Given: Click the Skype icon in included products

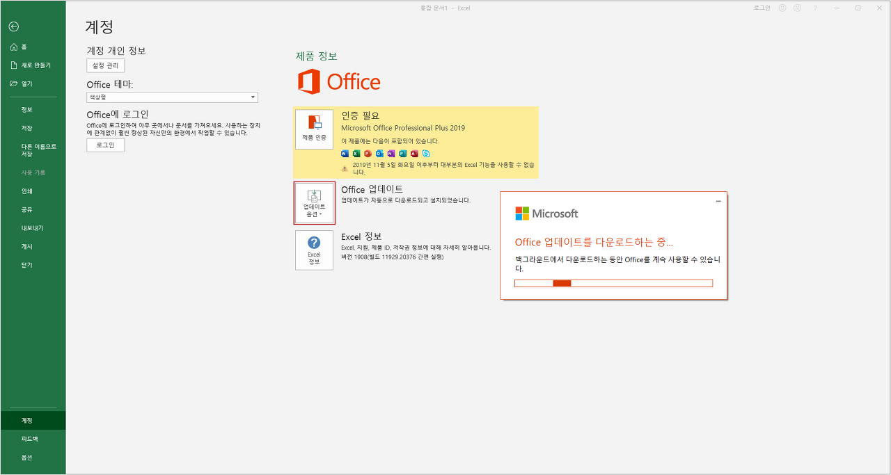Looking at the screenshot, I should [x=425, y=153].
